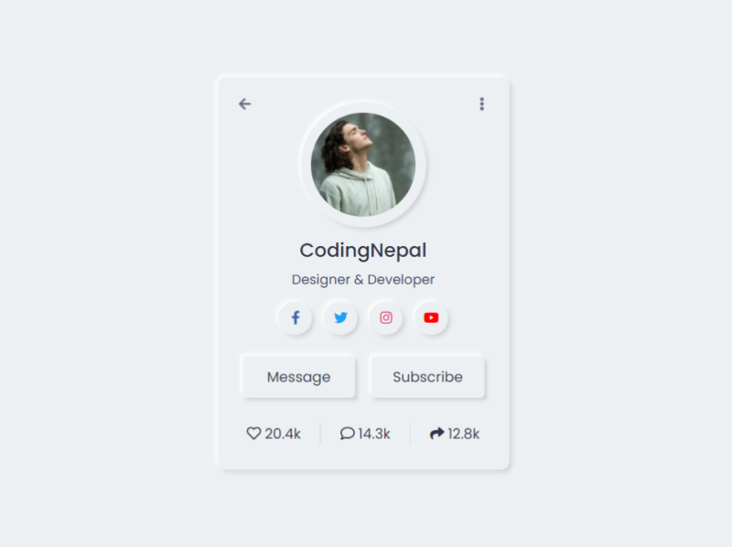Click the Designer & Developer subtitle

(x=363, y=280)
